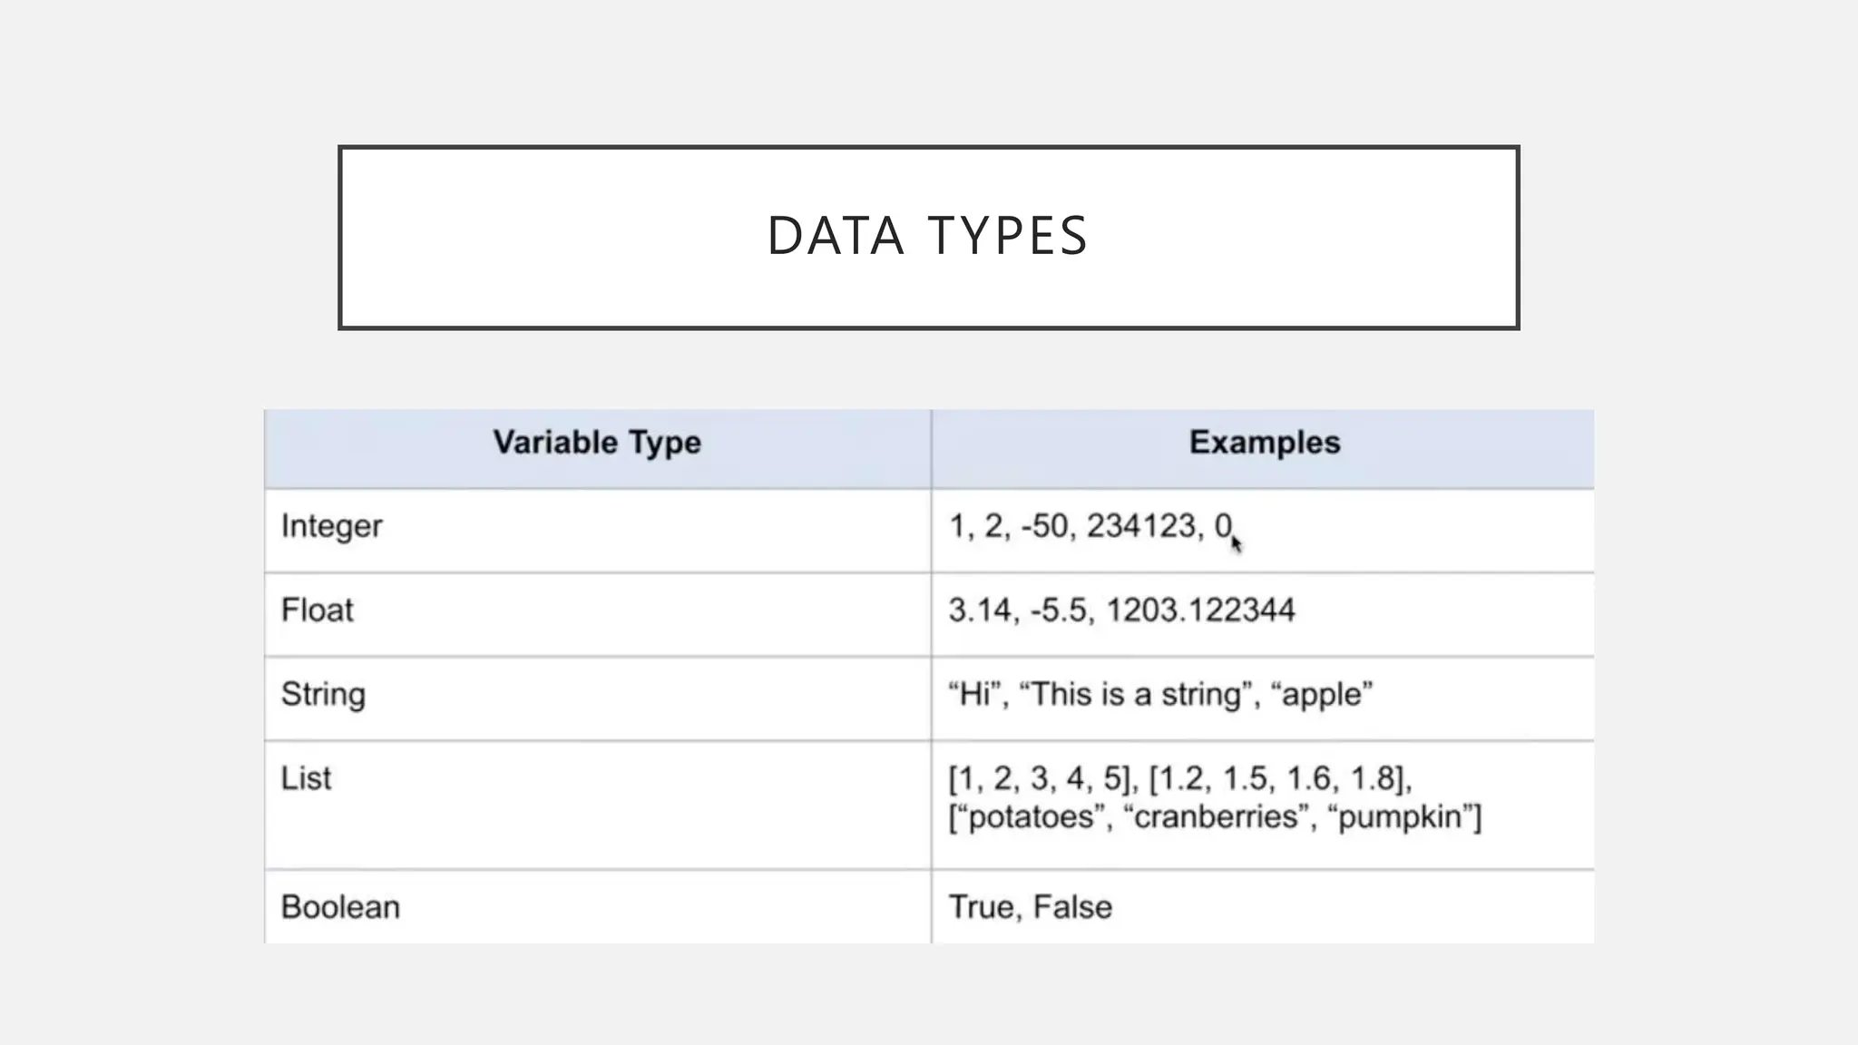Click the "apple" string example
Viewport: 1858px width, 1045px height.
1322,695
